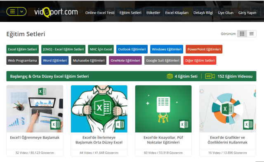Viewport: 264px width, 162px height.
Task: Filter by Excel Eğitim Setleri tag
Action: tap(23, 49)
